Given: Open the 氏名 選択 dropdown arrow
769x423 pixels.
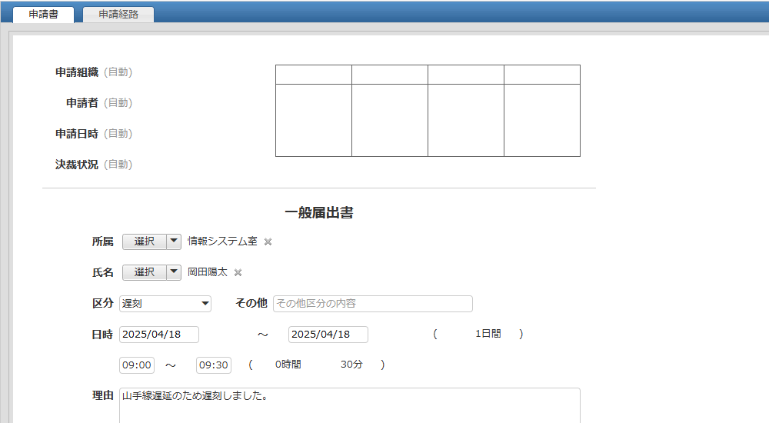Looking at the screenshot, I should [174, 272].
